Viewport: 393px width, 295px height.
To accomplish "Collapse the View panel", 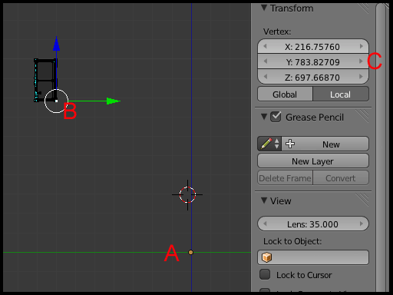I will (264, 201).
